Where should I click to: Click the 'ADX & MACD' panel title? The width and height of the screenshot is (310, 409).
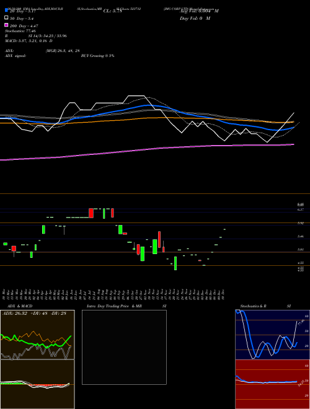pyautogui.click(x=20, y=306)
